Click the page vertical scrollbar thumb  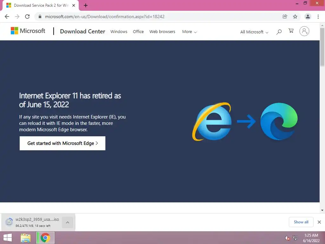click(322, 47)
